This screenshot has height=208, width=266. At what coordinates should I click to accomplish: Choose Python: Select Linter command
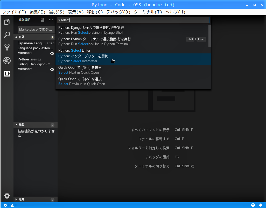pyautogui.click(x=133, y=50)
